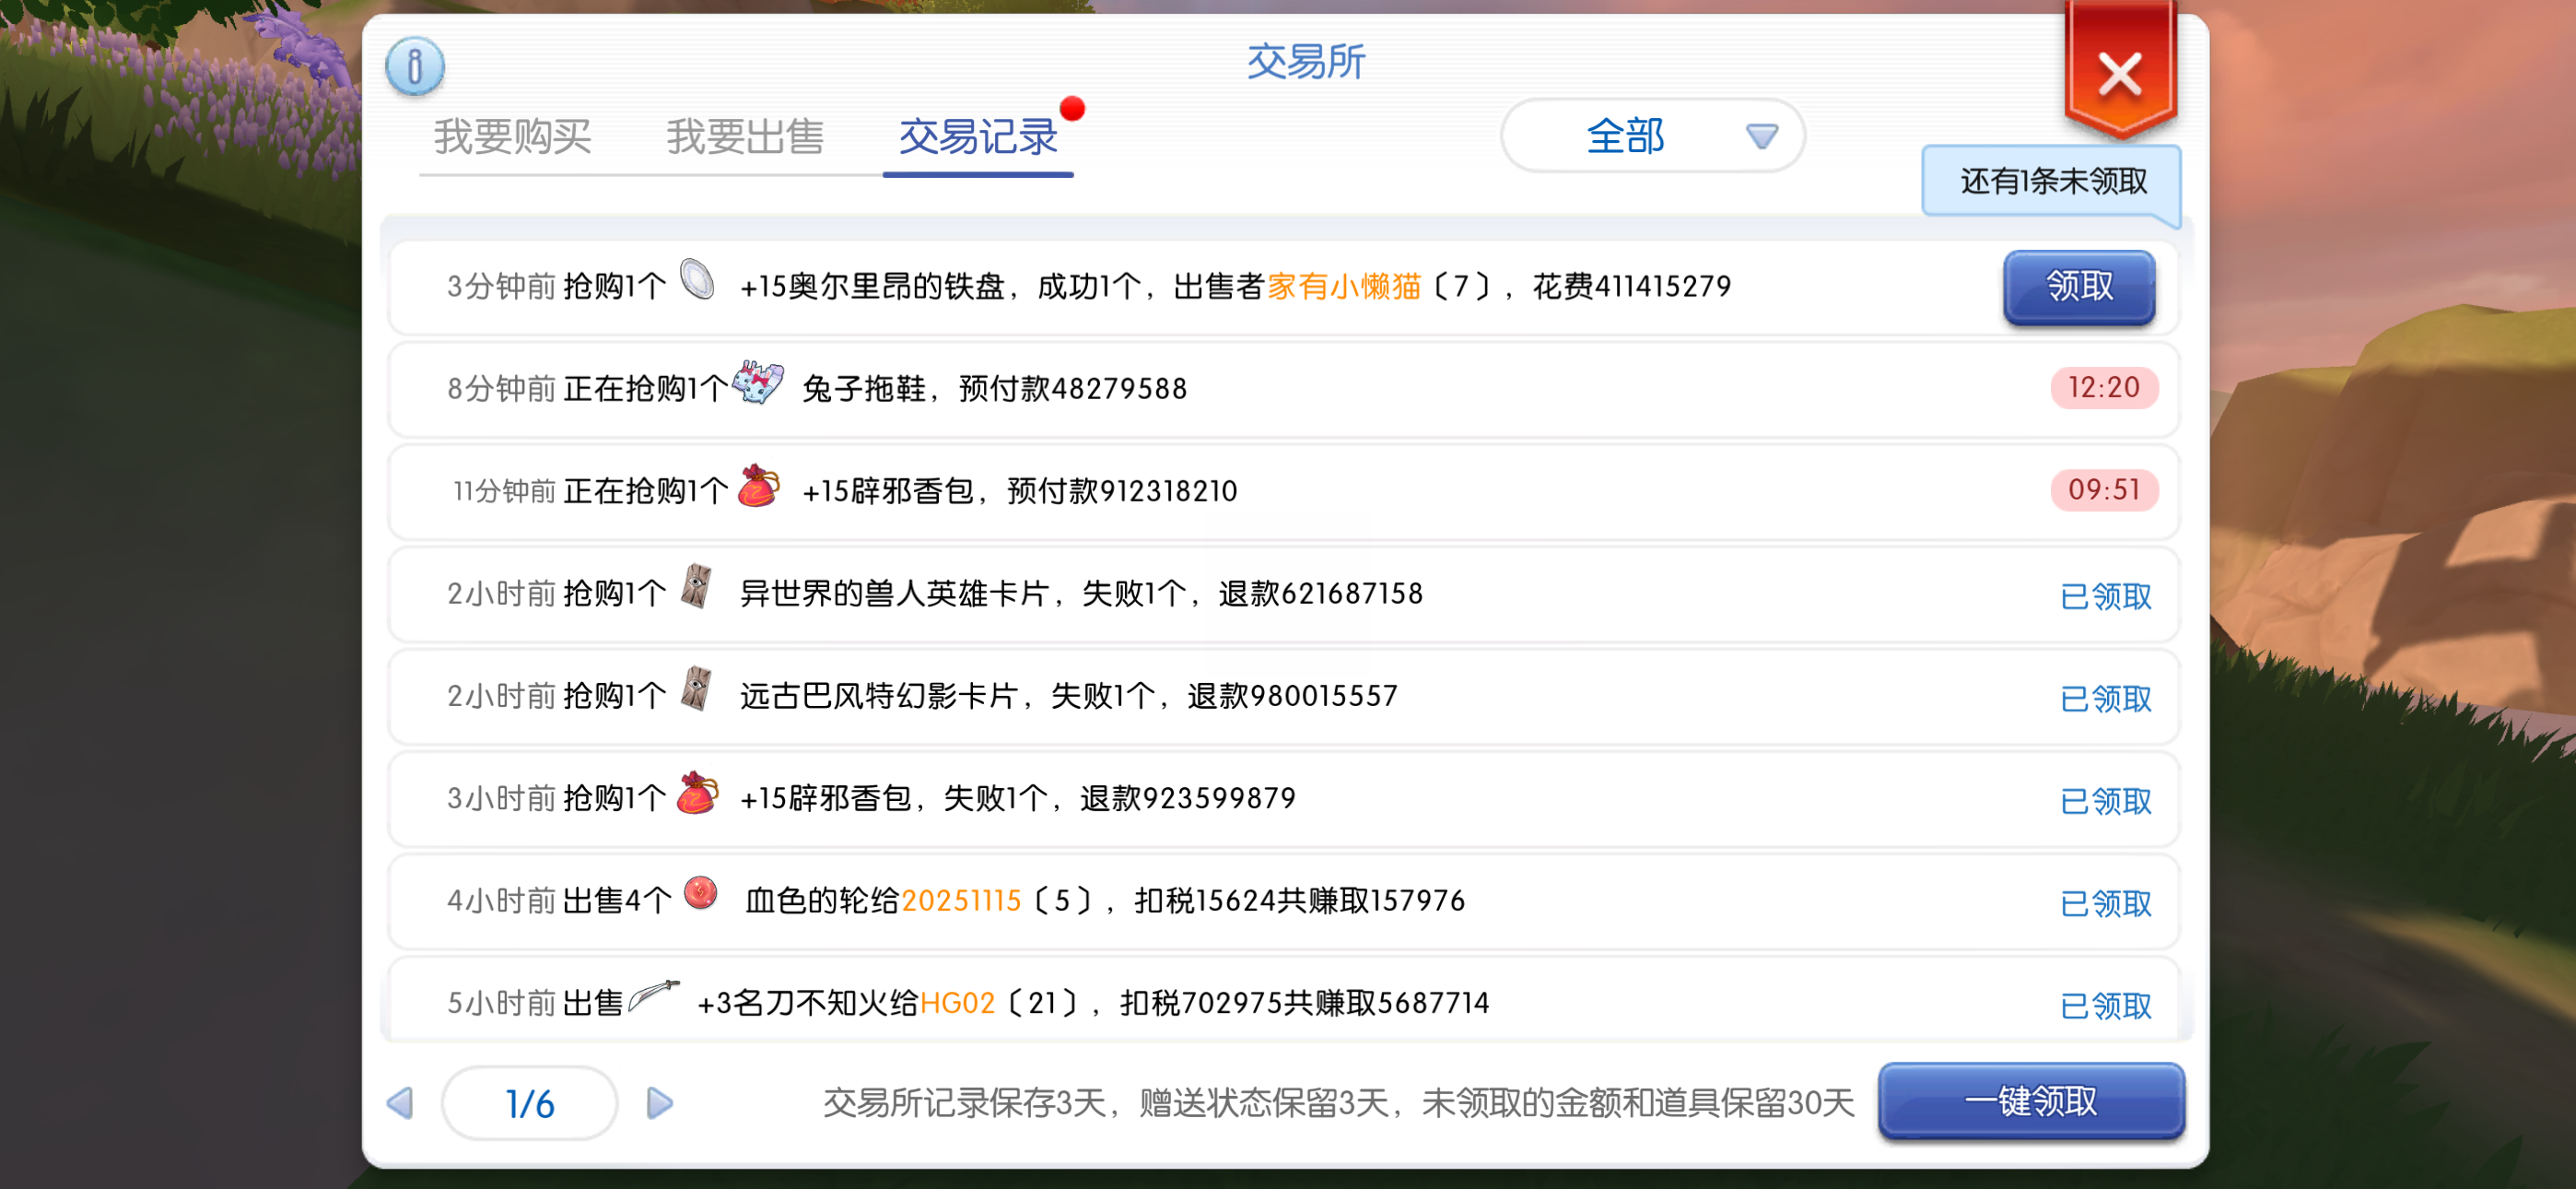The height and width of the screenshot is (1189, 2576).
Task: Click the sachet icon in 3-hour row
Action: (x=697, y=794)
